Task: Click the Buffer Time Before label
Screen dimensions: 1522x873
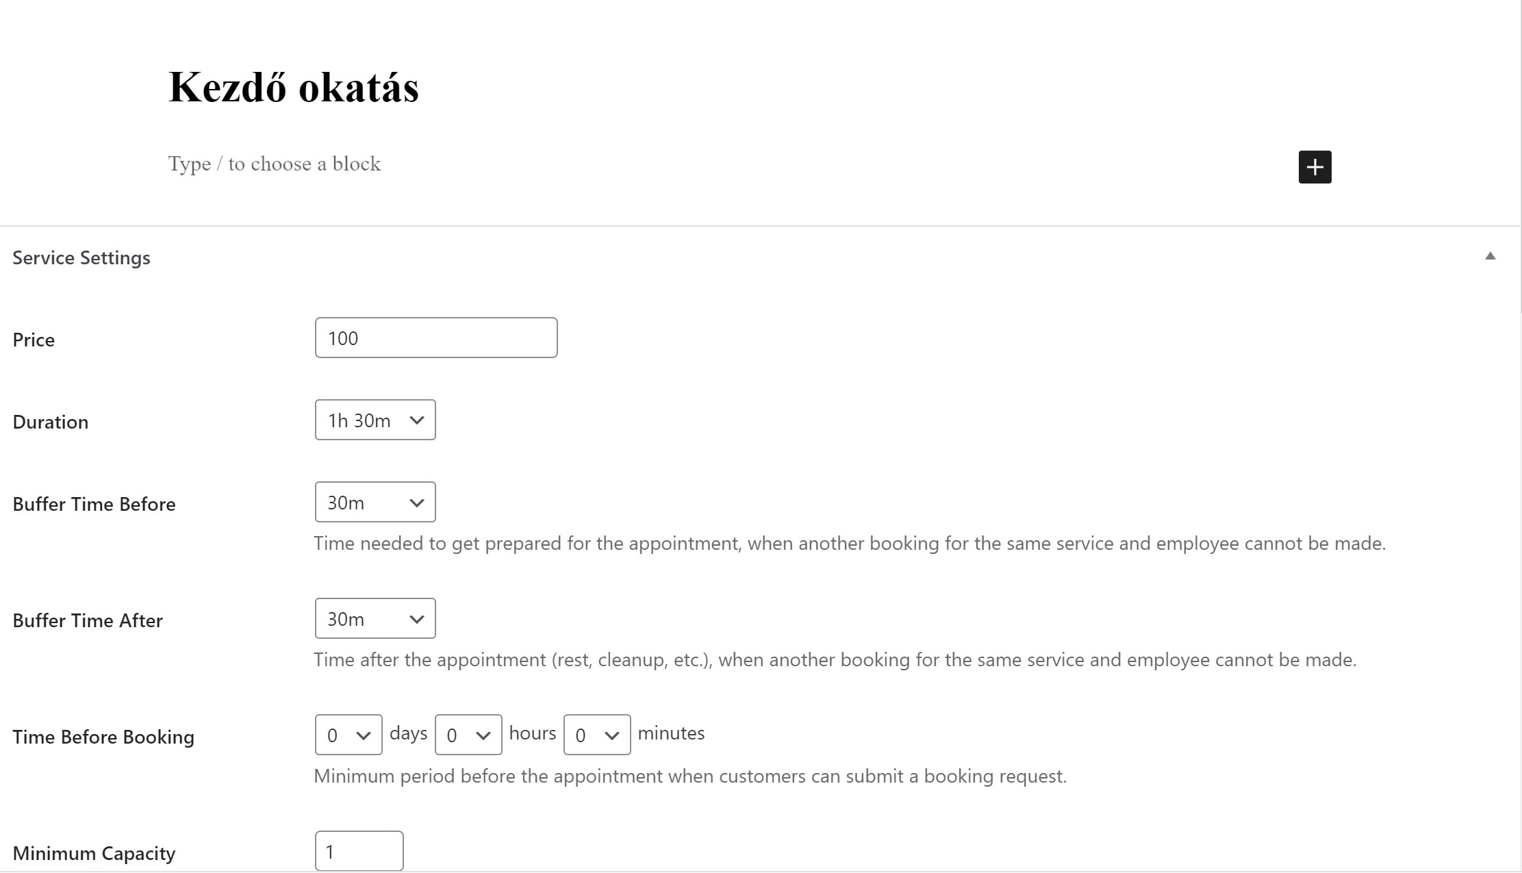Action: point(94,504)
